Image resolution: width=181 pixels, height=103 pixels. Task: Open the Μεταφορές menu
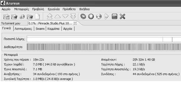22,9
